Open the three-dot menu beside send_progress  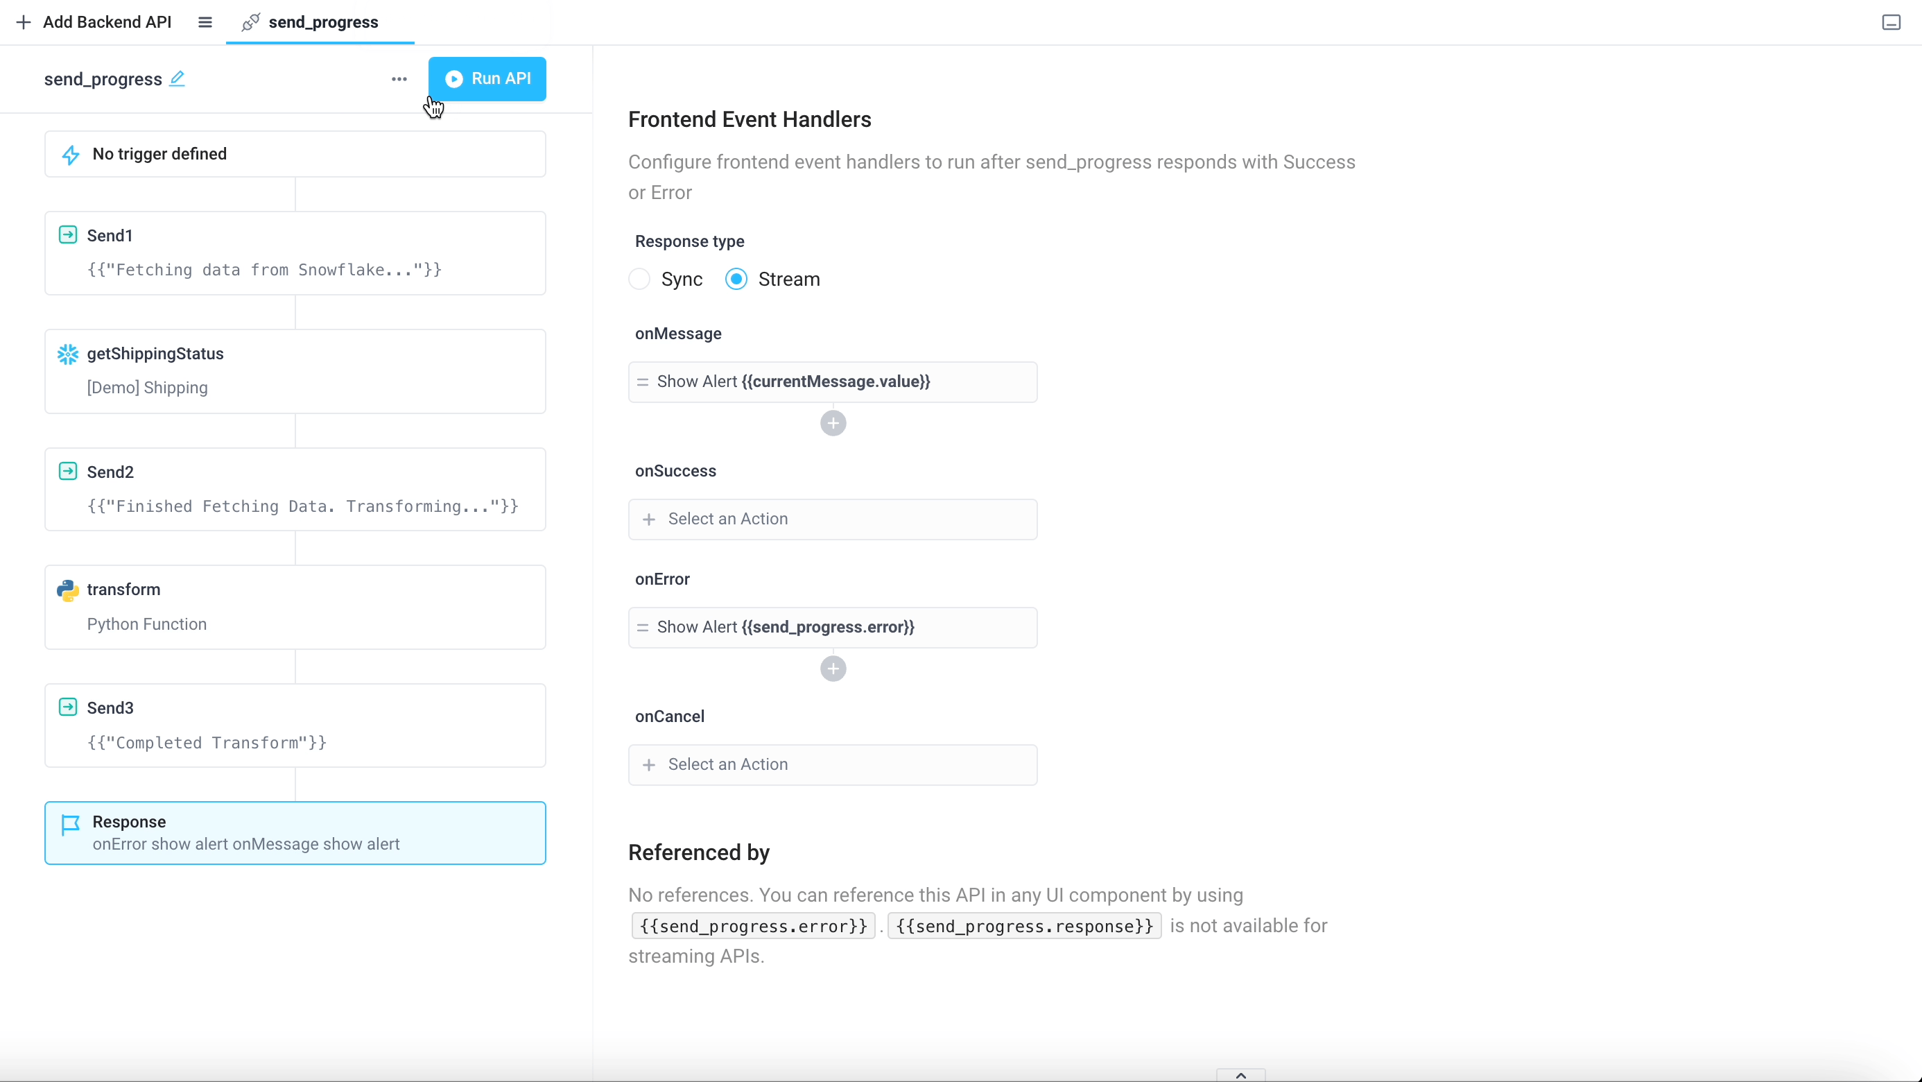point(399,79)
